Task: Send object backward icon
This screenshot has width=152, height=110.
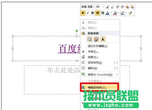Action: [132, 7]
